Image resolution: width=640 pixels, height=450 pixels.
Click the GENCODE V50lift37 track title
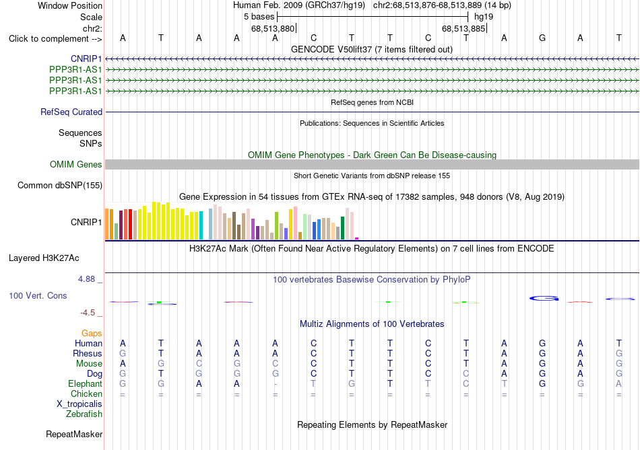[372, 50]
